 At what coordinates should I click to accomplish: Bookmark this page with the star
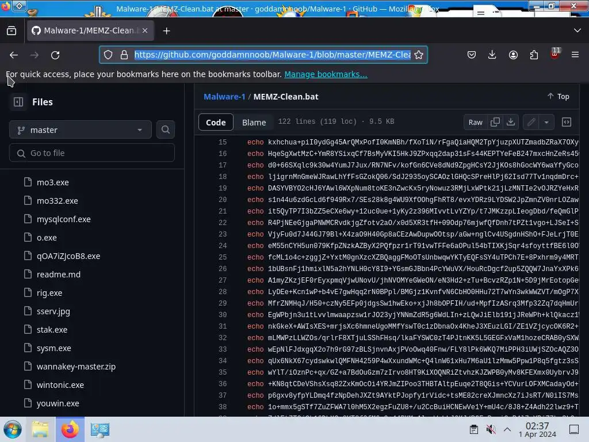(x=419, y=55)
